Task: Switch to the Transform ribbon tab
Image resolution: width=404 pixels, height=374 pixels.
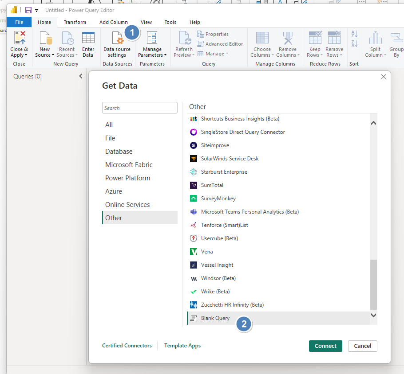Action: [75, 22]
